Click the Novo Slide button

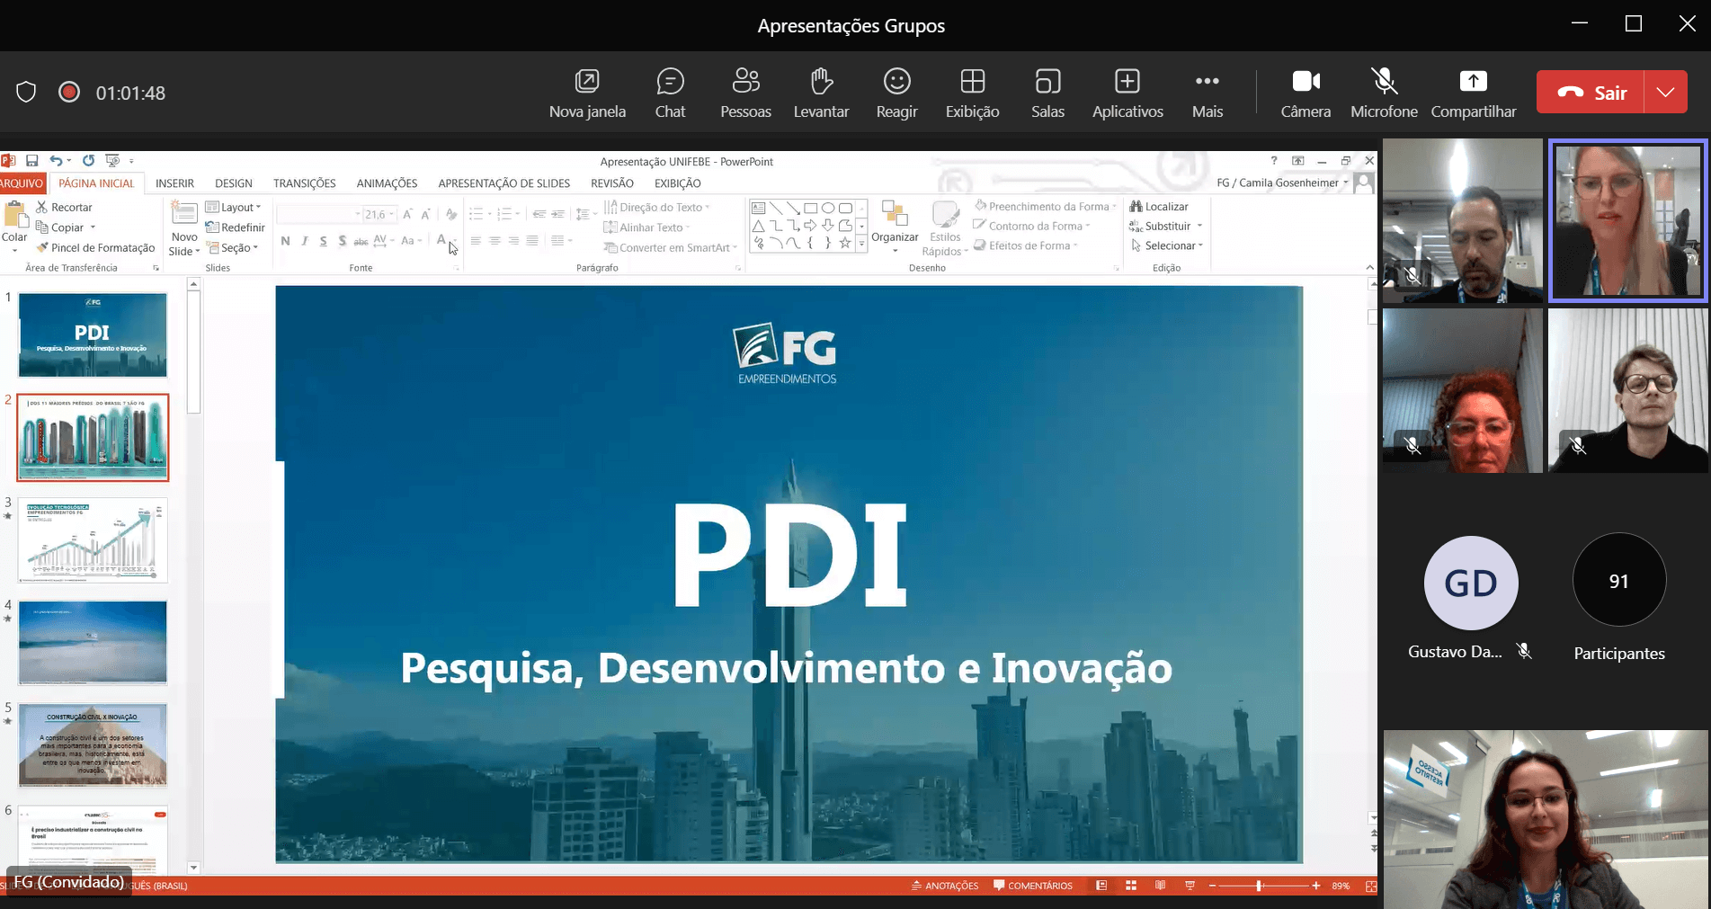[x=184, y=229]
